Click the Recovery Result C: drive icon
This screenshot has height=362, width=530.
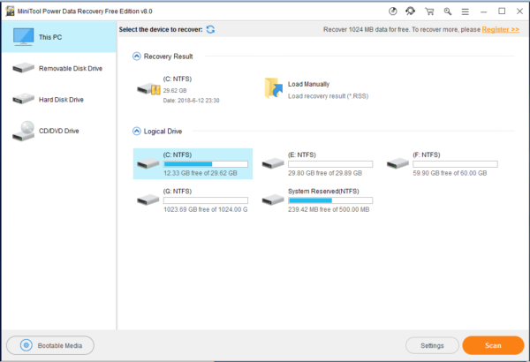(148, 89)
